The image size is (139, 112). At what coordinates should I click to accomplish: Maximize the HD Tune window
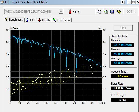(x=133, y=2)
